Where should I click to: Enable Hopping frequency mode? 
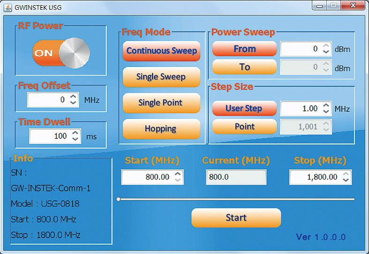(161, 129)
